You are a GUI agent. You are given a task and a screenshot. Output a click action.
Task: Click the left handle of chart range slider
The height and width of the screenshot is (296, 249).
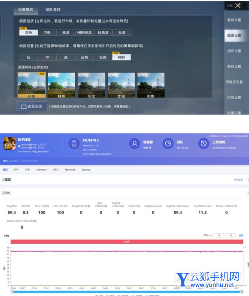coord(12,292)
